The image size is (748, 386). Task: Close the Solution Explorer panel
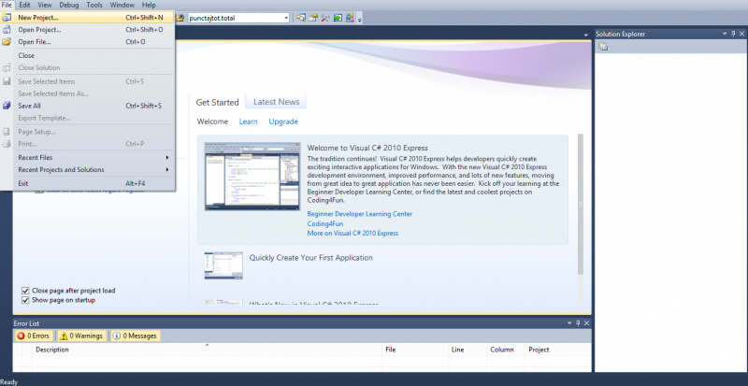click(x=741, y=34)
